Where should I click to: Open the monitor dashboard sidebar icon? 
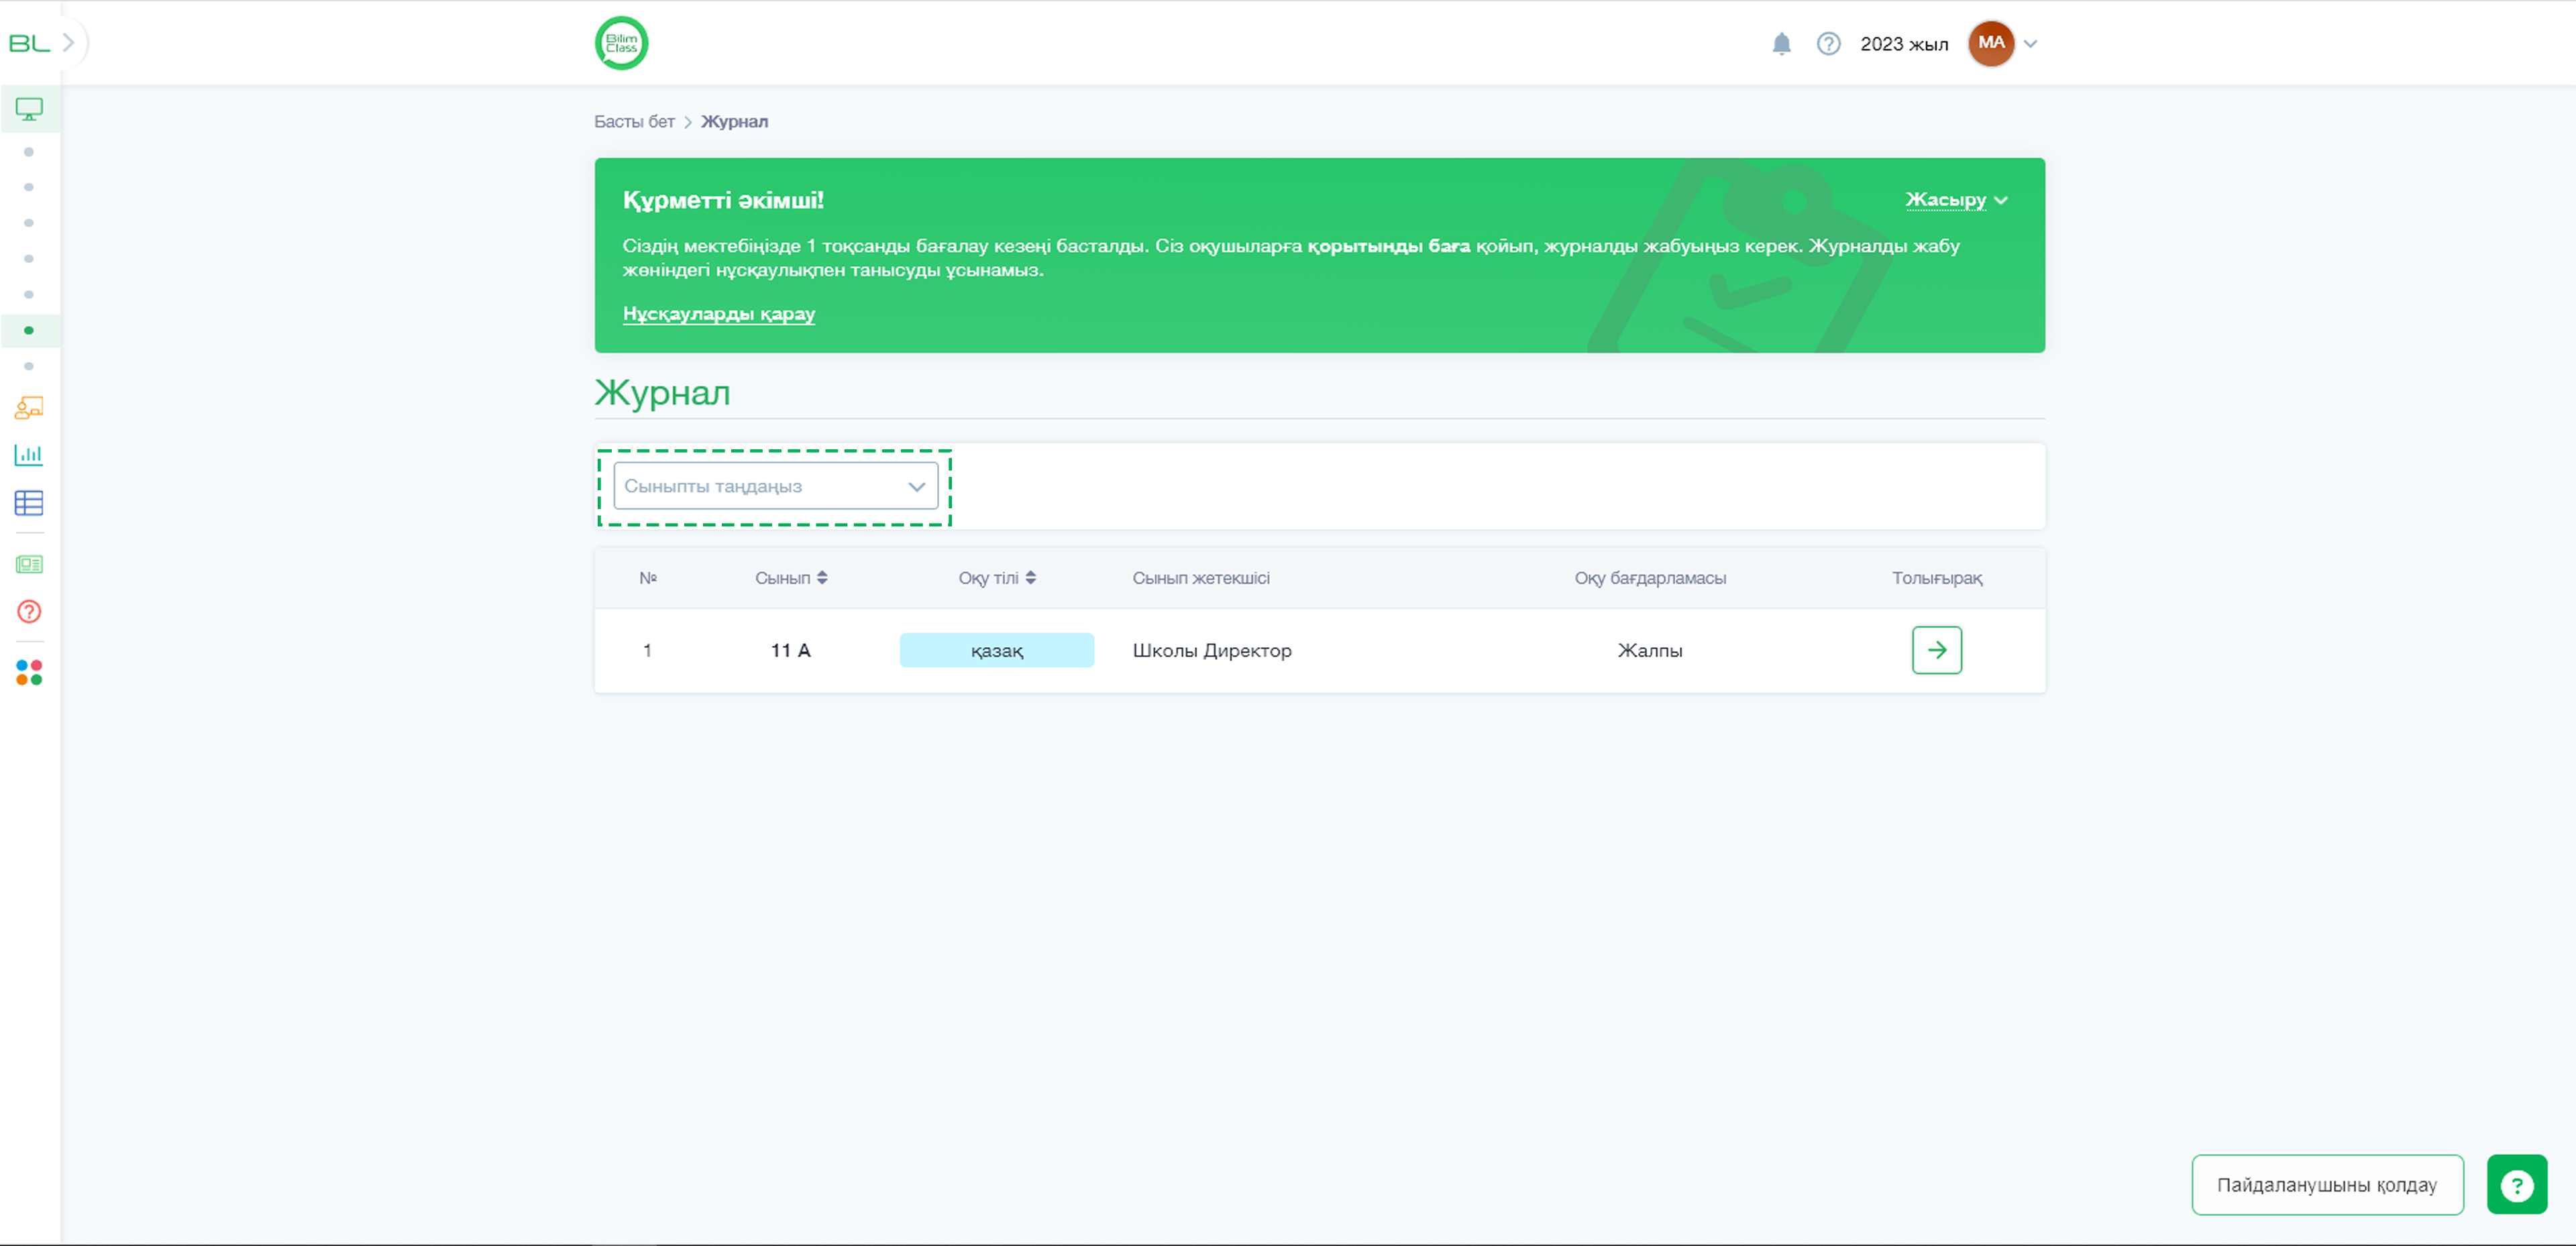click(x=29, y=109)
